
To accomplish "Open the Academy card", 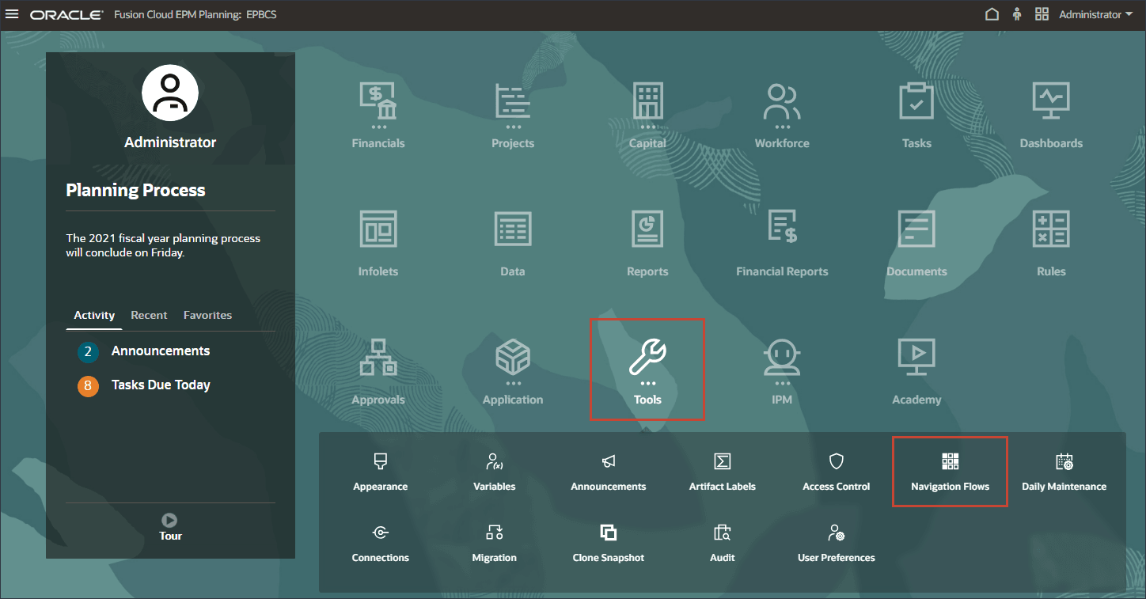I will [916, 372].
